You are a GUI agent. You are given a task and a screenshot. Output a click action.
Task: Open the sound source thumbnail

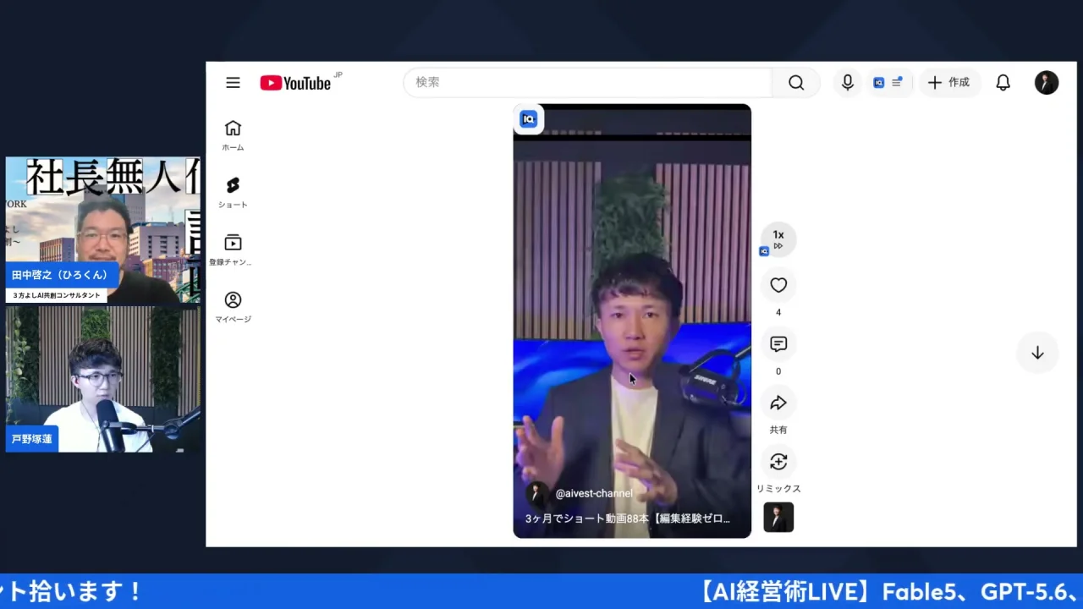[778, 517]
